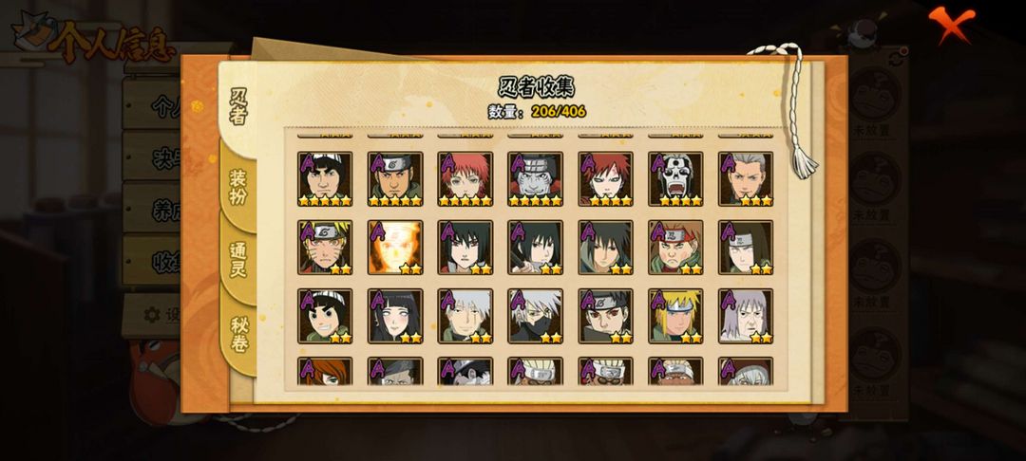Image resolution: width=1026 pixels, height=461 pixels.
Task: Tap Naruto with headband two-star portrait
Action: point(325,248)
